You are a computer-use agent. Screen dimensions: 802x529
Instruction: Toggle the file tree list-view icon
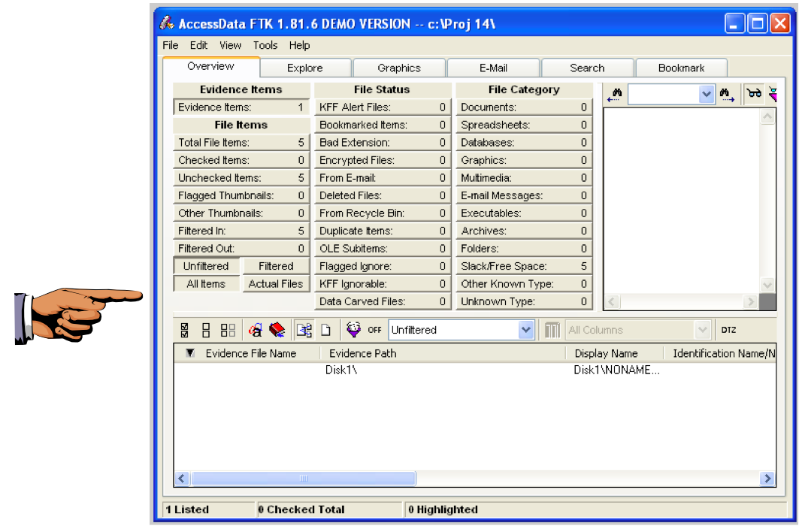pyautogui.click(x=304, y=330)
